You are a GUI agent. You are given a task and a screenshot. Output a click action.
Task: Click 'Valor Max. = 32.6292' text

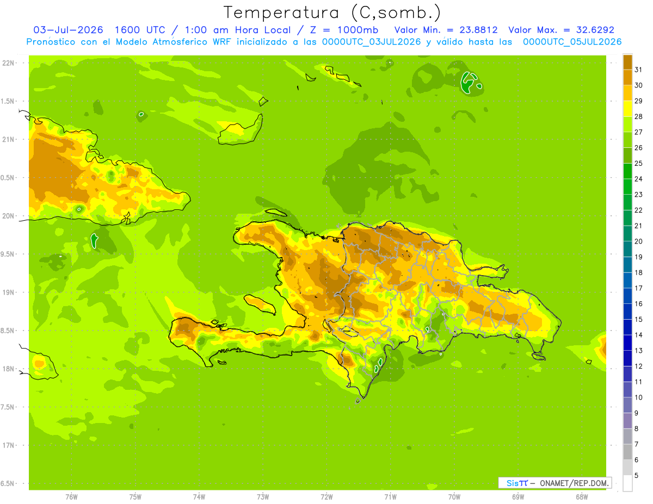click(x=561, y=30)
